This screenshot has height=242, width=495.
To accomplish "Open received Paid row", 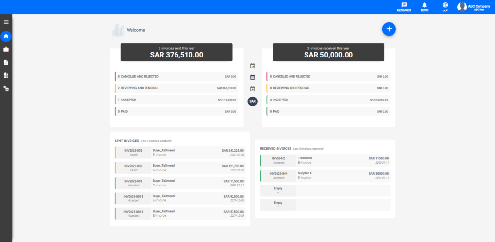I will coord(328,112).
